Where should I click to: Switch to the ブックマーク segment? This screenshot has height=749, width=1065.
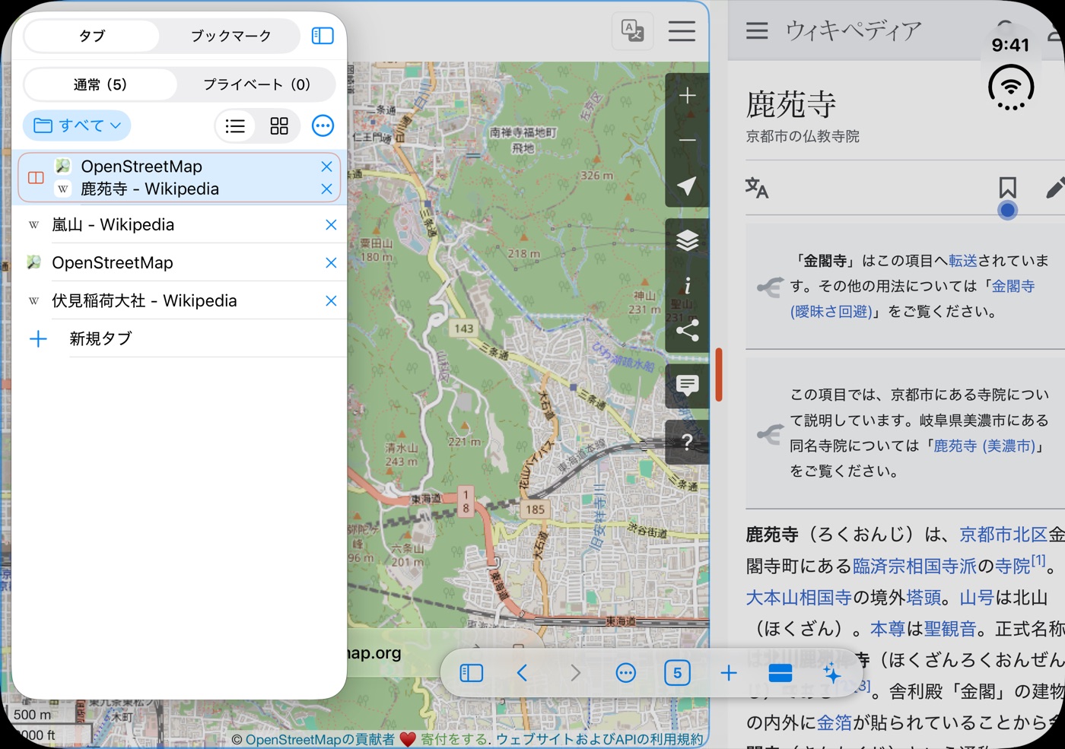pyautogui.click(x=230, y=36)
